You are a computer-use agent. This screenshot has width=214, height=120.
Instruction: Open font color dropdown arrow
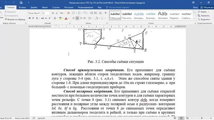point(69,18)
